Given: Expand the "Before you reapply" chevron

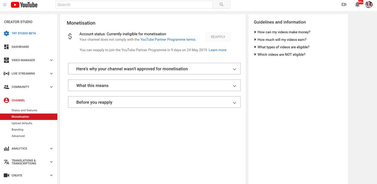Looking at the screenshot, I should coord(234,103).
